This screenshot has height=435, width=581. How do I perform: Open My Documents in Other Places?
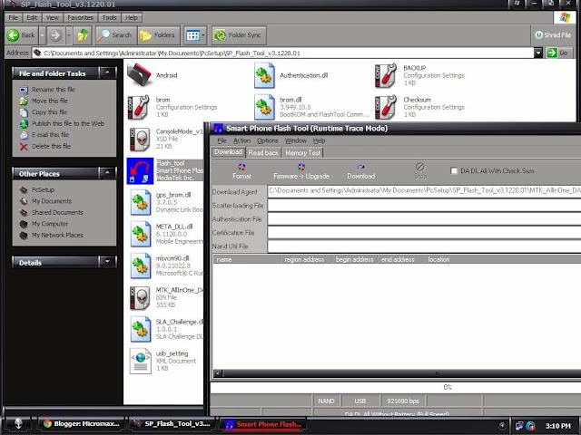click(52, 201)
